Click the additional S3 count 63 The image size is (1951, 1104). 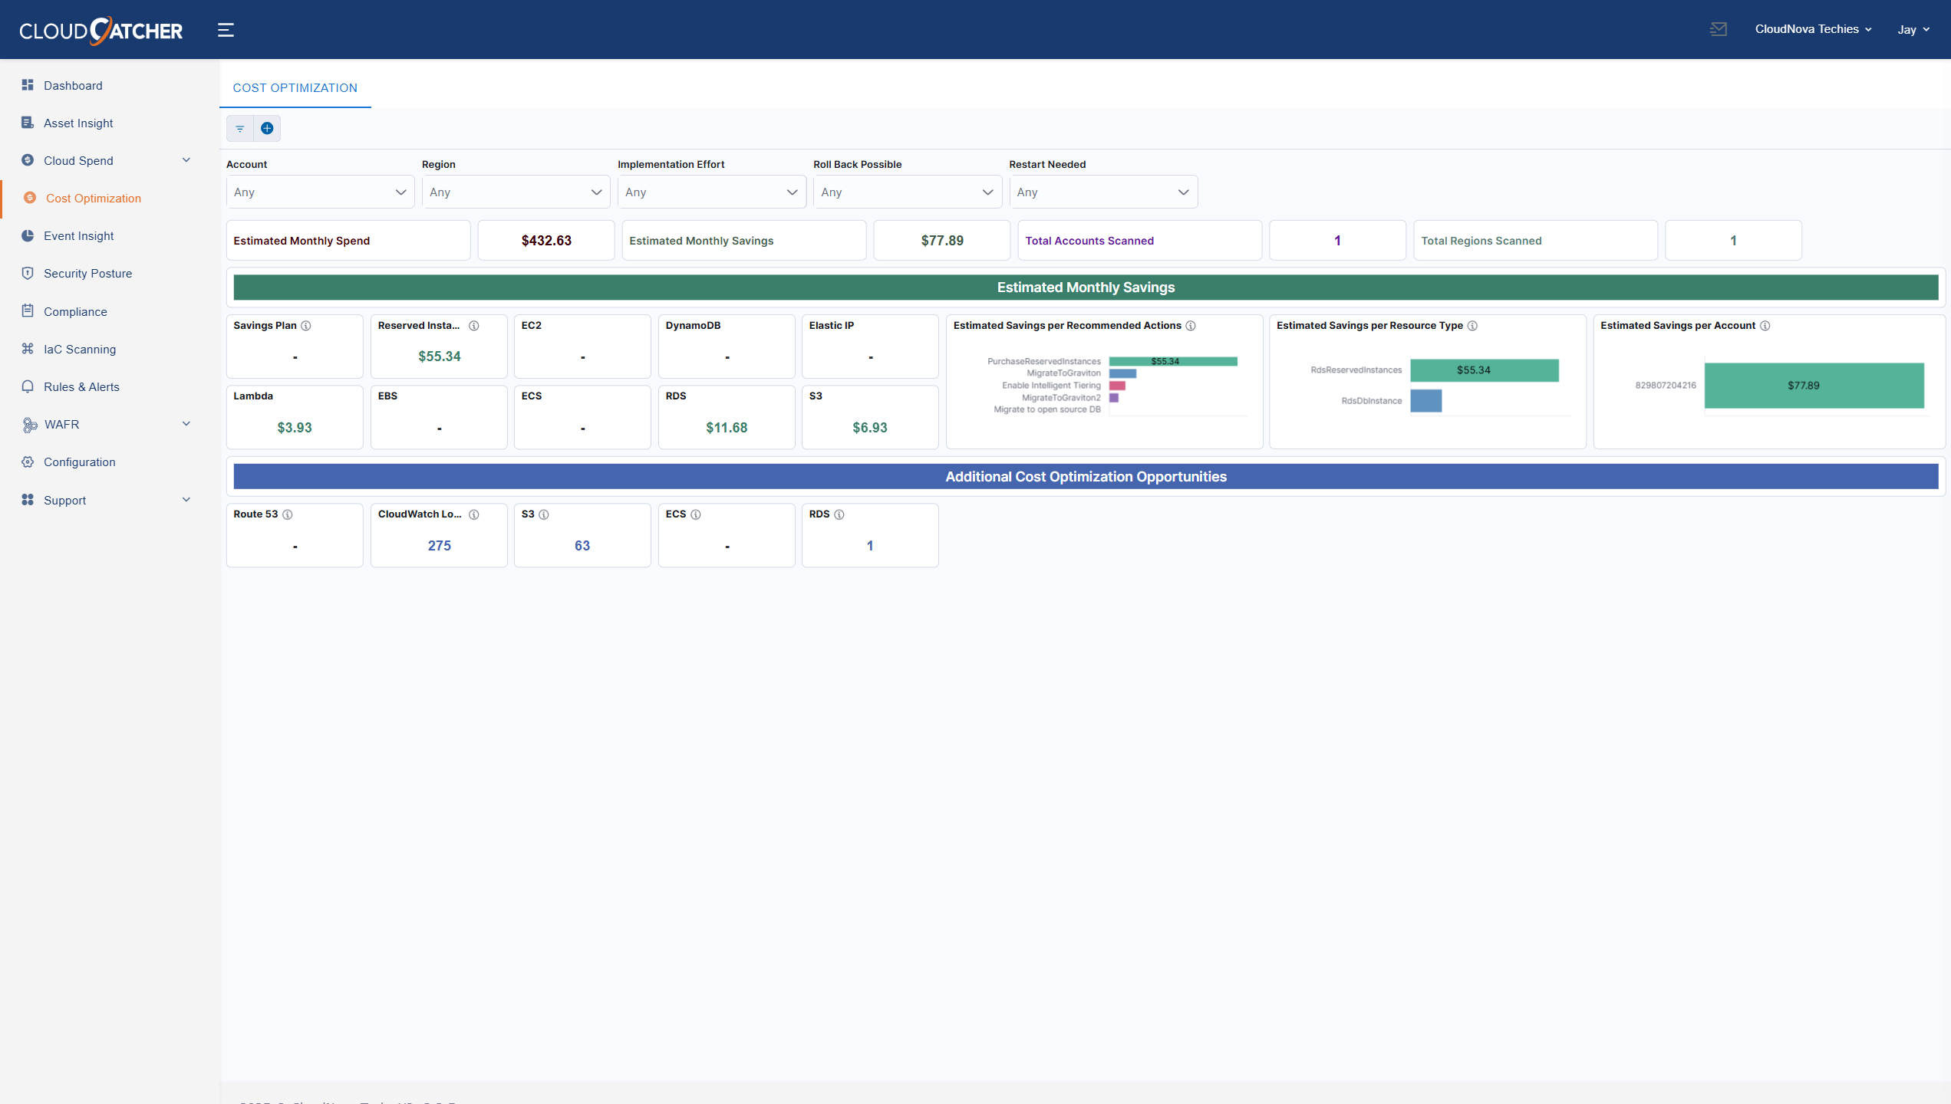pos(582,546)
